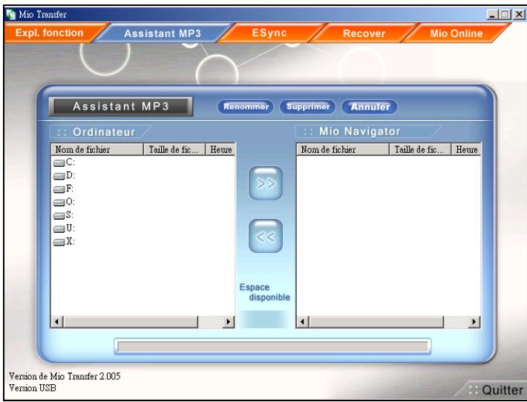
Task: Click the transfer progress bar
Action: (x=272, y=346)
